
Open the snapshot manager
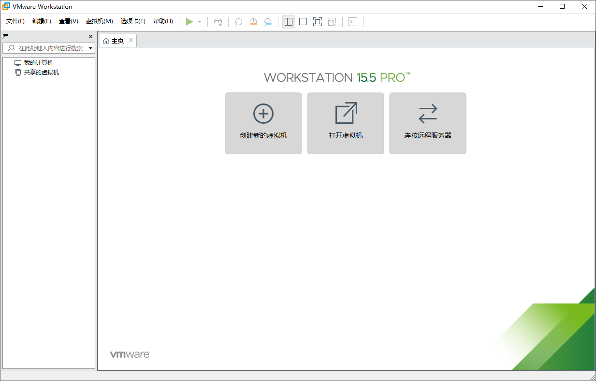pyautogui.click(x=268, y=21)
